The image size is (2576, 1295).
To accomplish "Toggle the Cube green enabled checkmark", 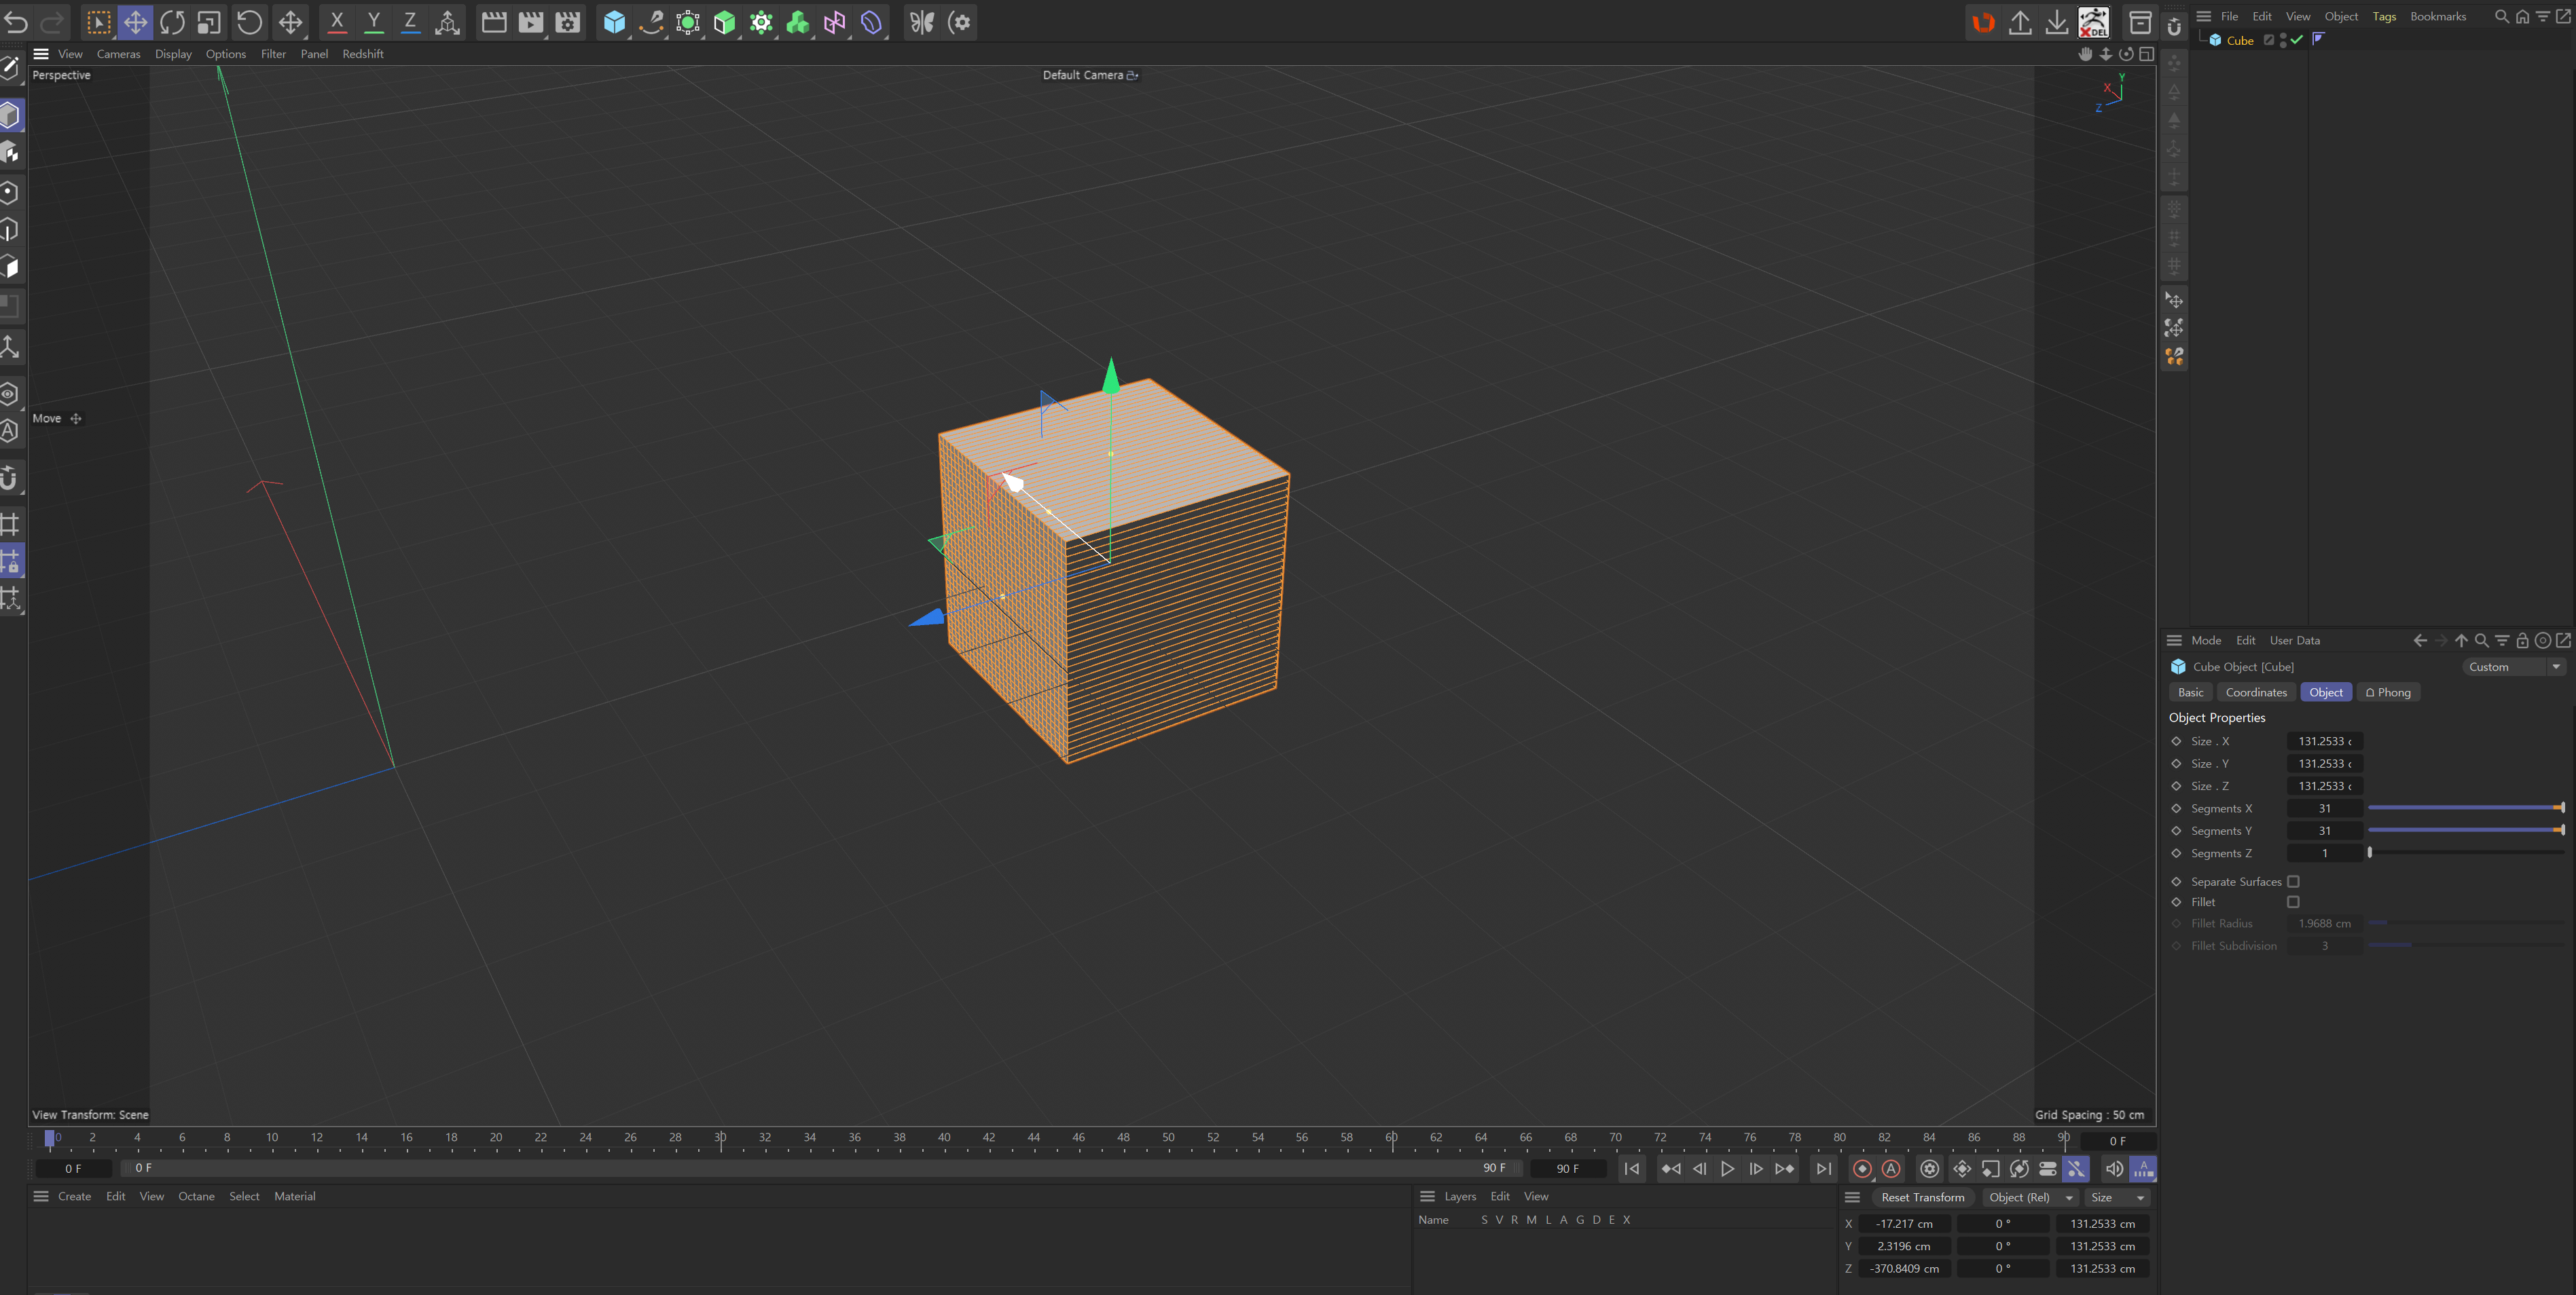I will pyautogui.click(x=2297, y=40).
